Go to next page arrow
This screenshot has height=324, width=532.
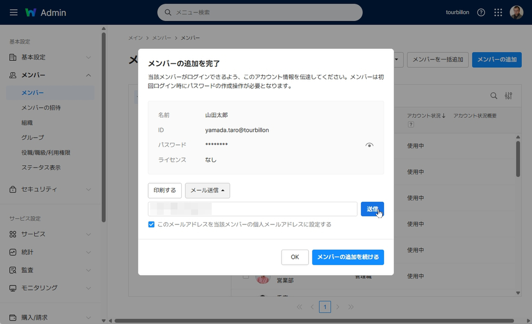[338, 307]
